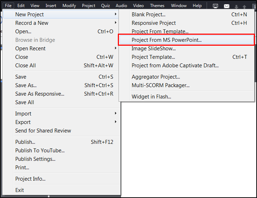257x198 pixels.
Task: Expand the Open Recent submenu
Action: tap(115, 48)
